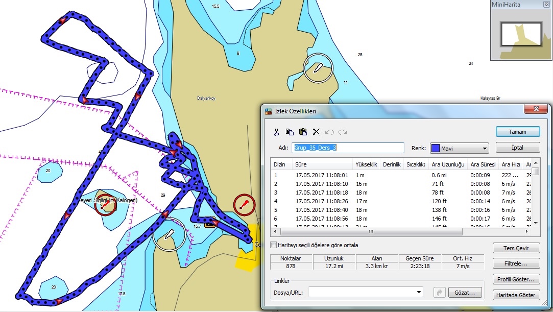The image size is (553, 312).
Task: Click the Dalyankoy label on the map
Action: coord(206,99)
